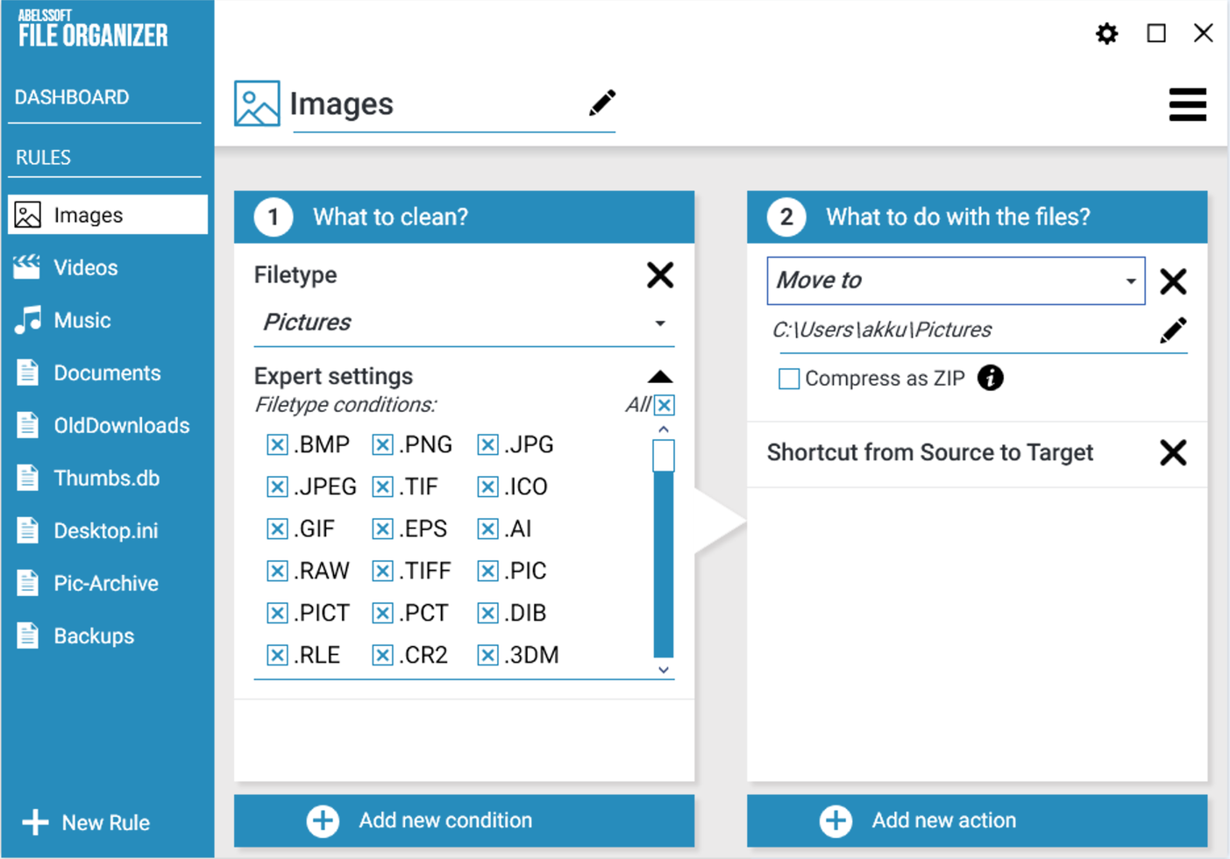Open the Filetype dropdown showing Pictures
This screenshot has height=859, width=1230.
point(659,323)
